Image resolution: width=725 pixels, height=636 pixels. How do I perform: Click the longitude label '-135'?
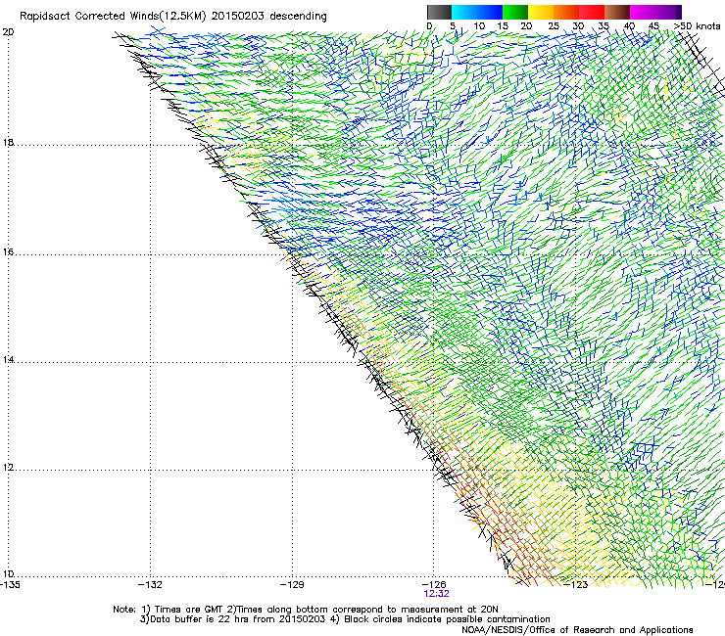[x=9, y=585]
